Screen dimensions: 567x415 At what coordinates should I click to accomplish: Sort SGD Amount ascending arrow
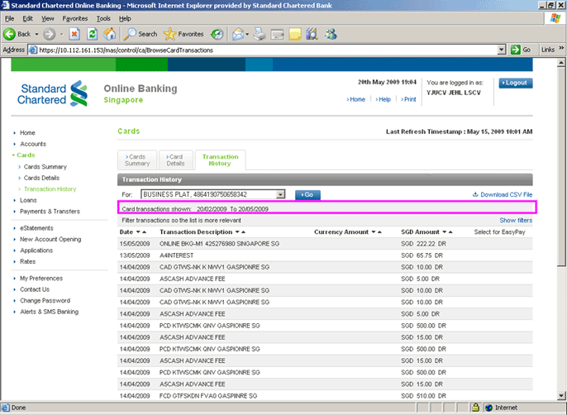(x=450, y=232)
